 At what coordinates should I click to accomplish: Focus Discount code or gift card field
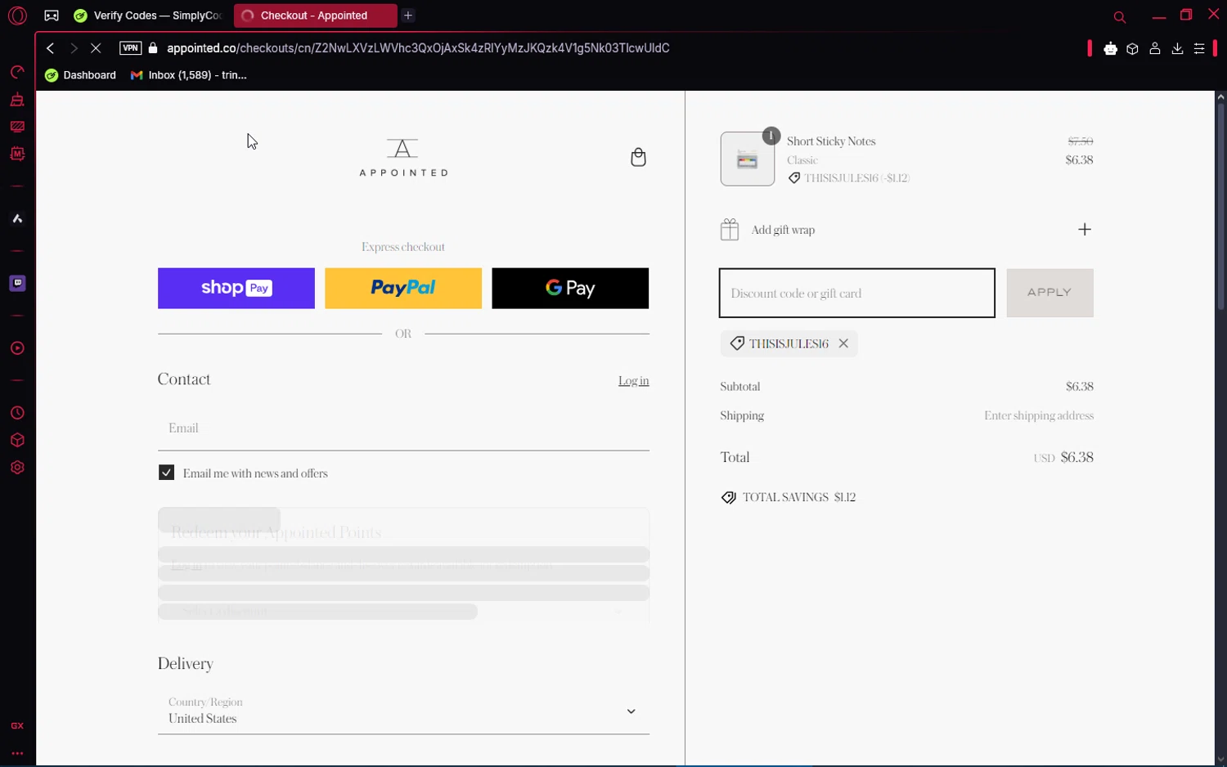[x=857, y=293]
